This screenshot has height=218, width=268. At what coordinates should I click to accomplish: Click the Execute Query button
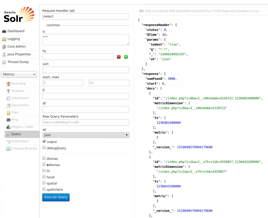(56, 197)
